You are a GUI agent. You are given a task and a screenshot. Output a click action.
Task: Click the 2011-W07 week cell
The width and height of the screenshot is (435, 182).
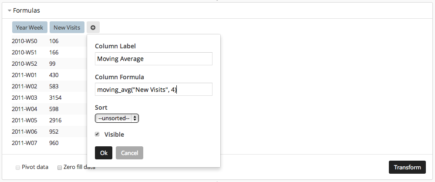pos(24,143)
